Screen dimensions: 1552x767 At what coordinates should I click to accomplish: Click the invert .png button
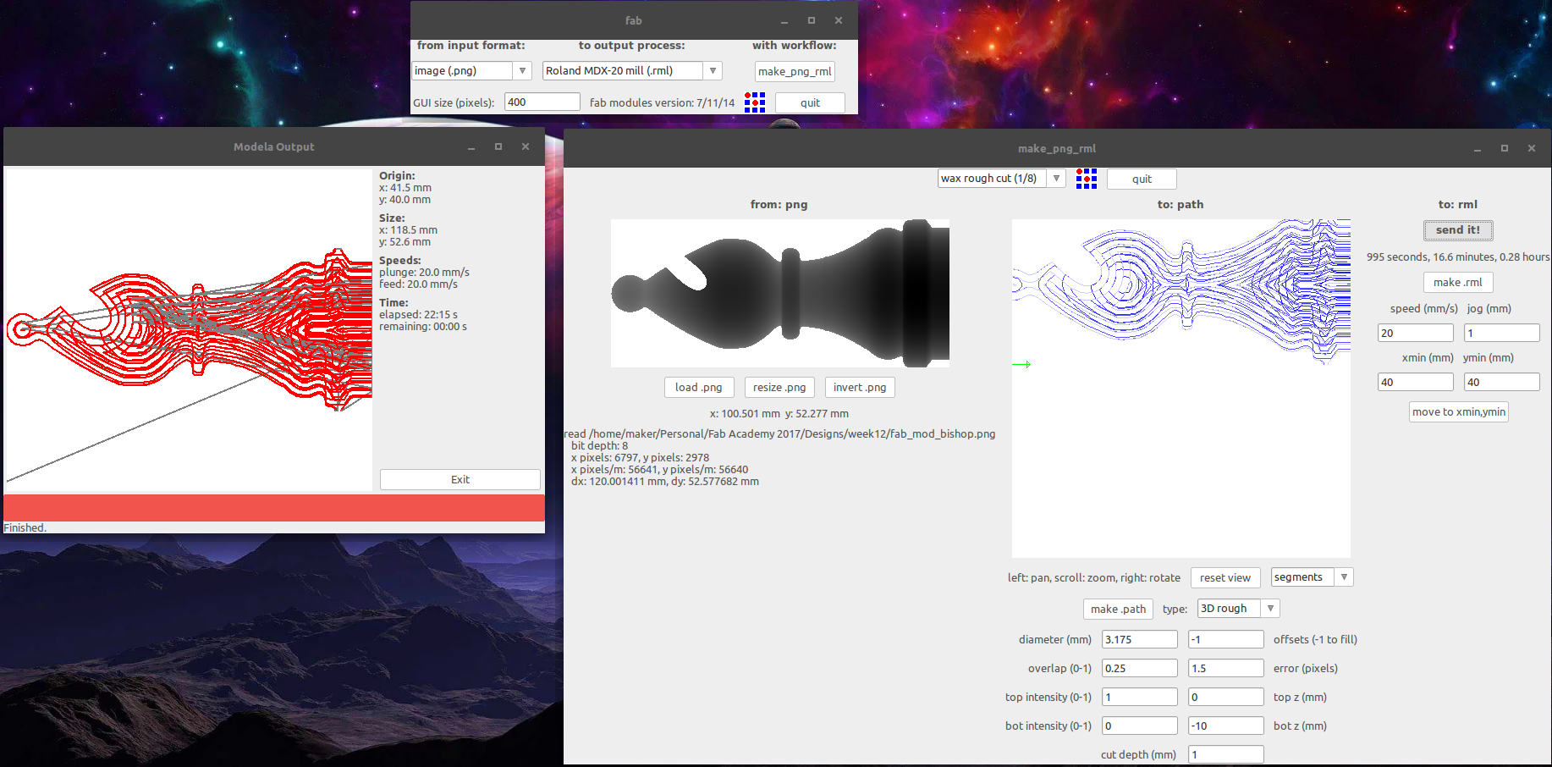click(860, 388)
